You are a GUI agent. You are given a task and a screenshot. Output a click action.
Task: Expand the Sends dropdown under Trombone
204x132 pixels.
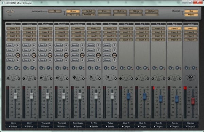[x=78, y=127]
